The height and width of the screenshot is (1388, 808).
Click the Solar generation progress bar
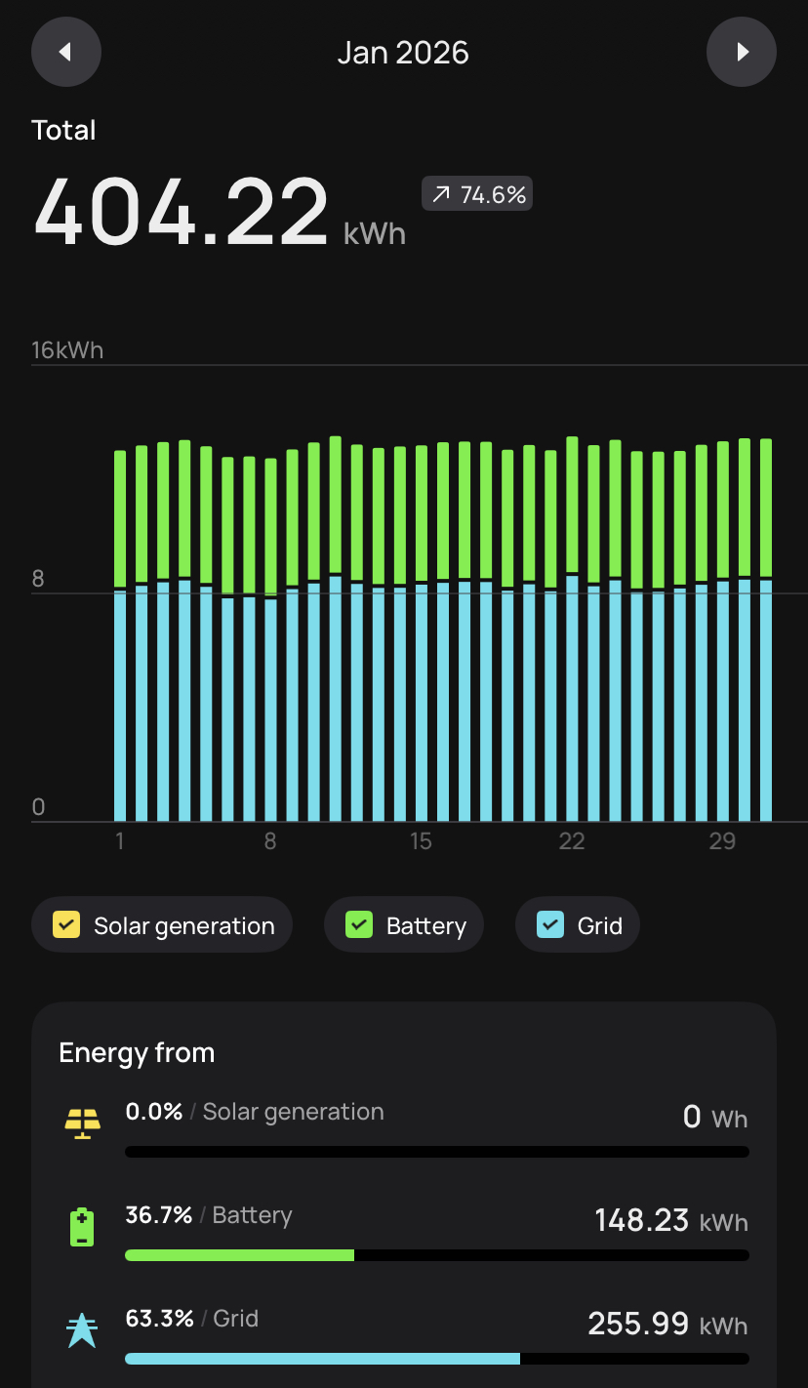click(x=437, y=1152)
